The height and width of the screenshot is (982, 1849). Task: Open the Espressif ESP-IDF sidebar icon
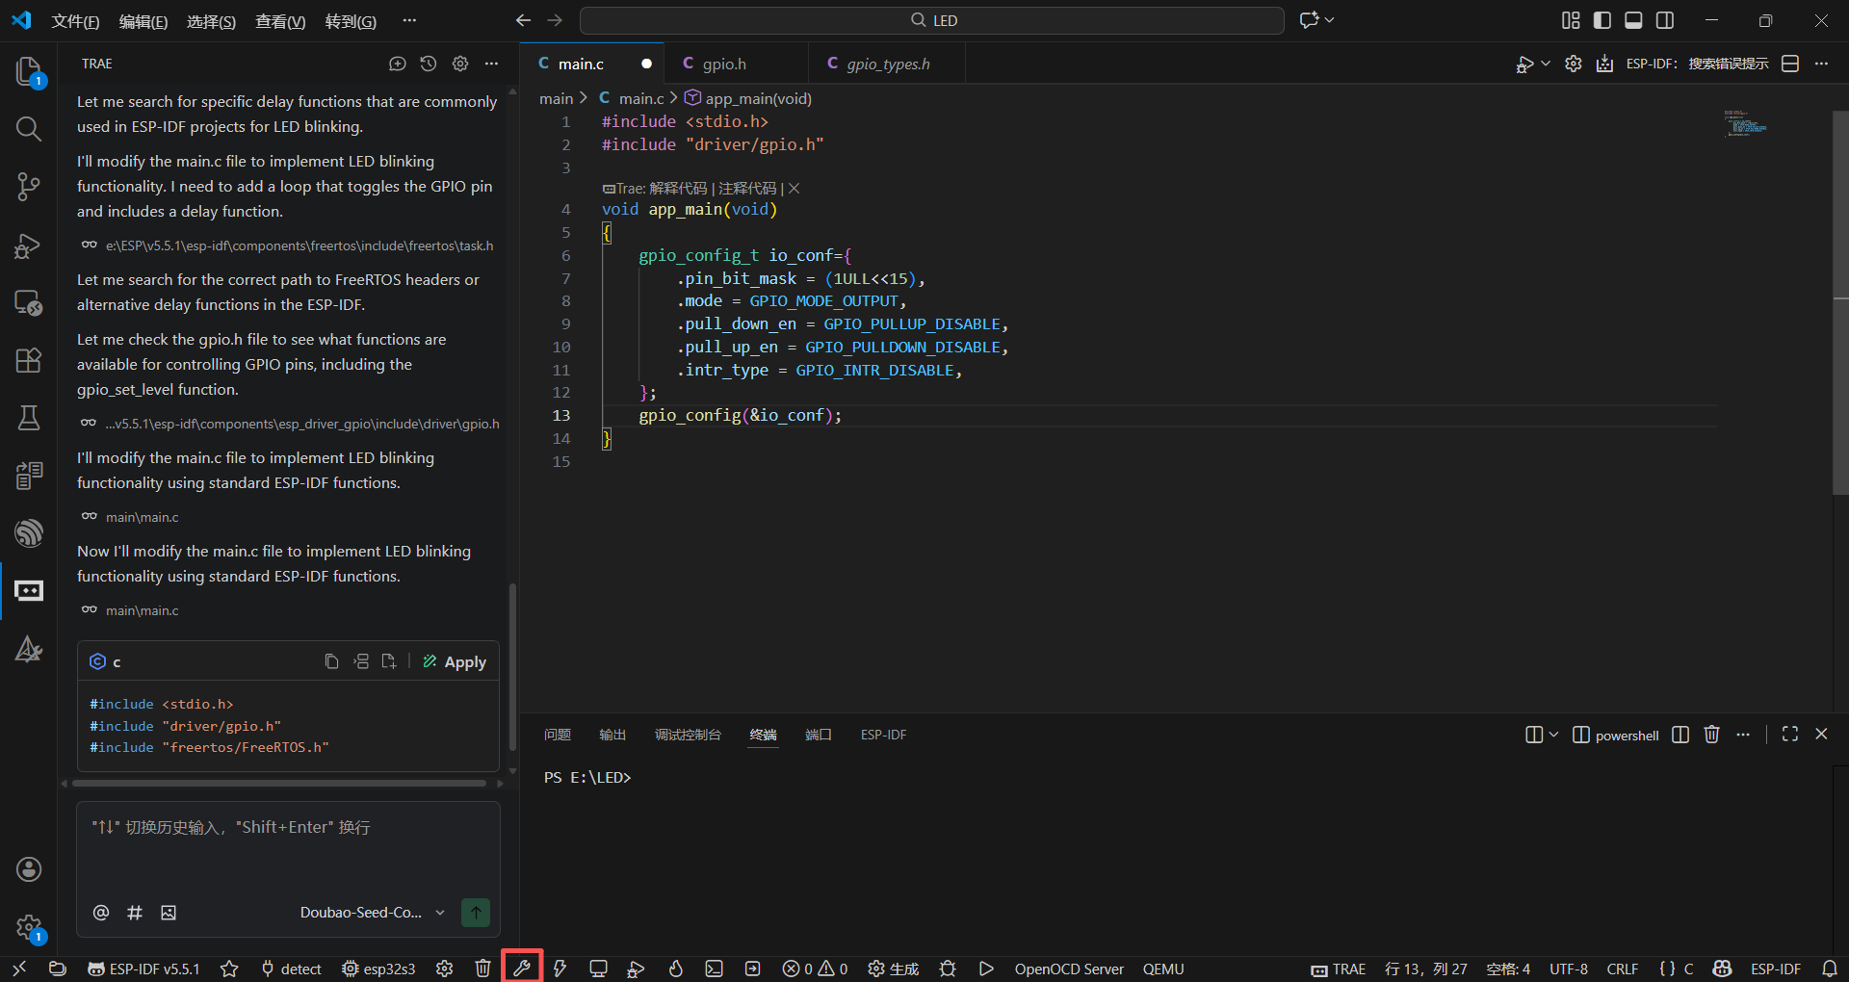coord(29,532)
